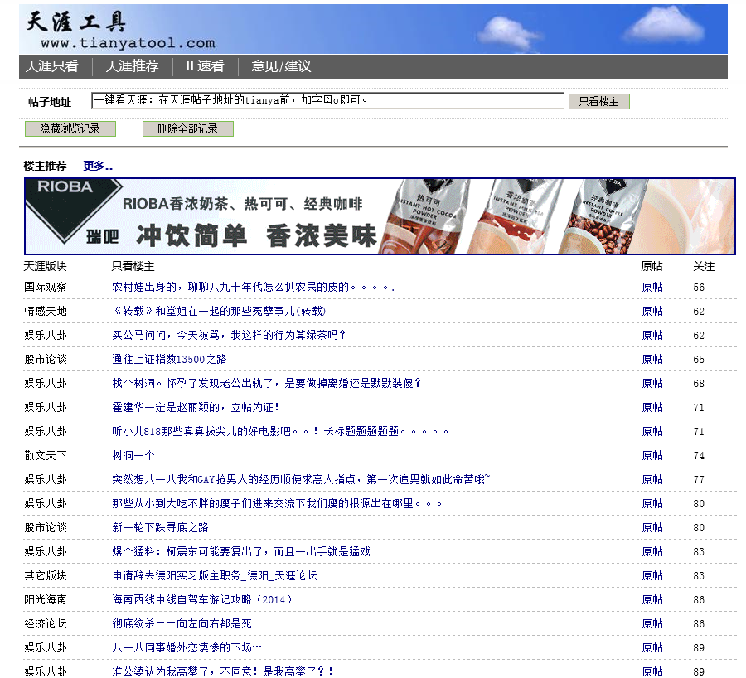Click the 帖子地址 label

point(50,102)
